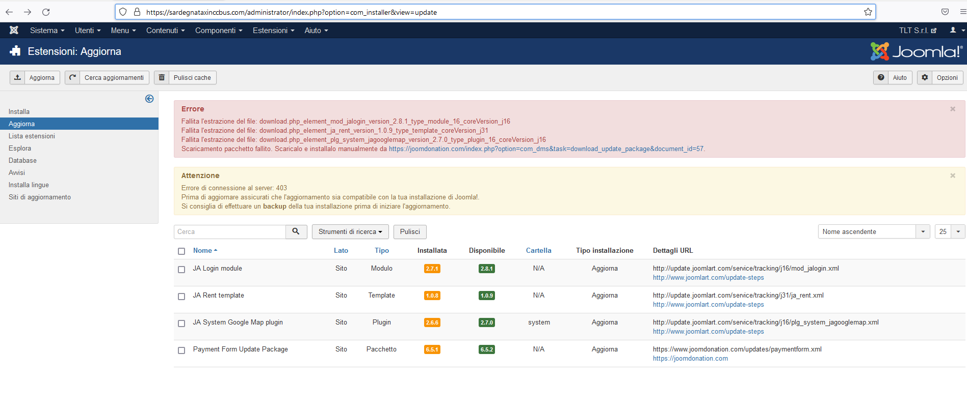Open the Database sidebar item
967x411 pixels.
tap(22, 161)
